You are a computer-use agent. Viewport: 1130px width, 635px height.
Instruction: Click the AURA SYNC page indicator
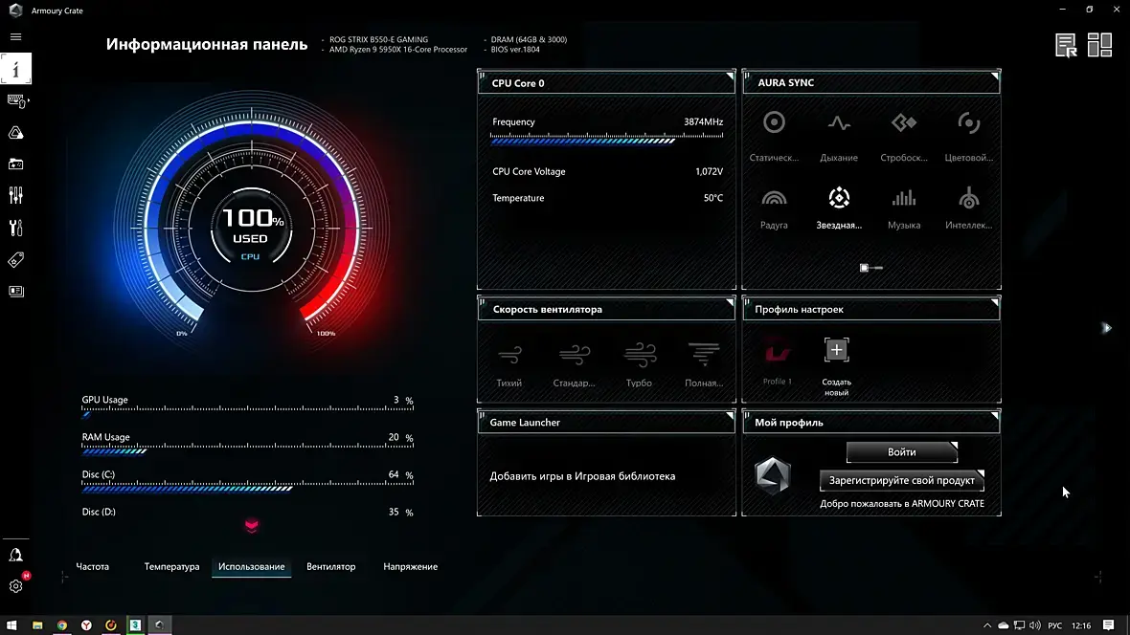871,268
